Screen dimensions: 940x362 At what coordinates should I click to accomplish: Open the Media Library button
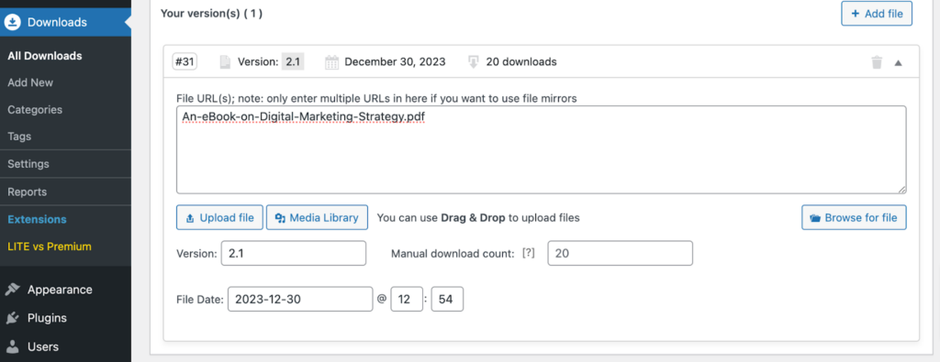tap(317, 218)
